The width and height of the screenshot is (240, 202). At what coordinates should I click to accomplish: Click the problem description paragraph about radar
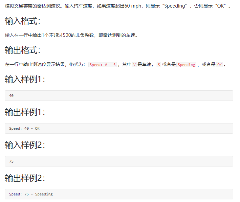point(118,6)
